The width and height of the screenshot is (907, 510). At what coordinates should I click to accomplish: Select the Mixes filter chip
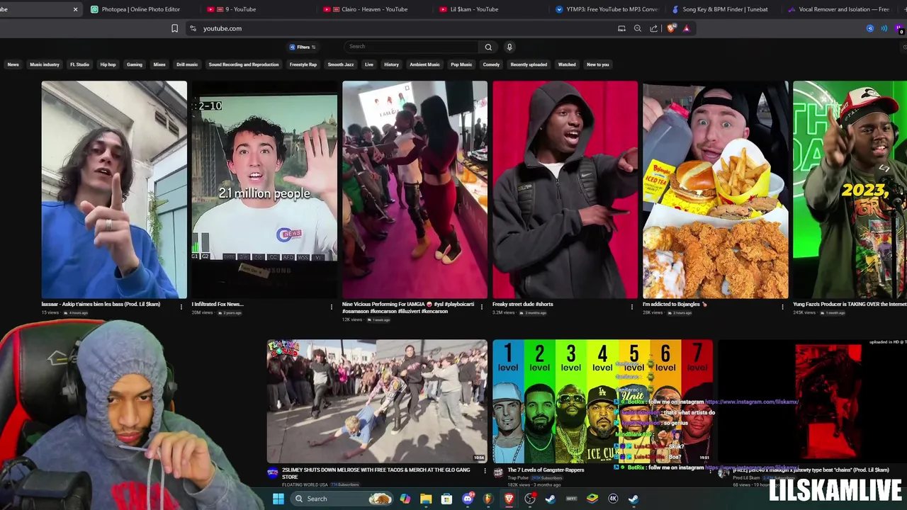click(159, 64)
